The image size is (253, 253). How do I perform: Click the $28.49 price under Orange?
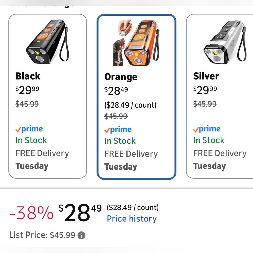116,91
